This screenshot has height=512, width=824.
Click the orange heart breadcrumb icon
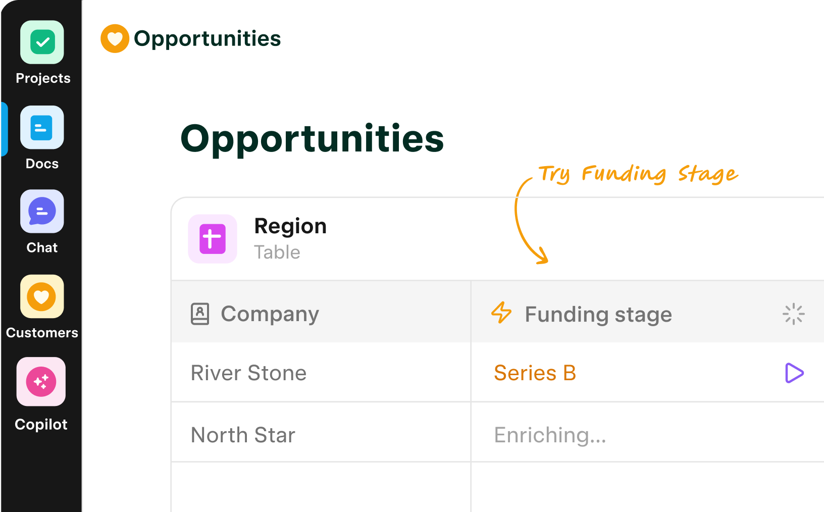point(115,39)
